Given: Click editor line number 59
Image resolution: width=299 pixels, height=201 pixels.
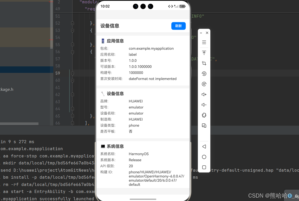Looking at the screenshot, I should [x=57, y=73].
